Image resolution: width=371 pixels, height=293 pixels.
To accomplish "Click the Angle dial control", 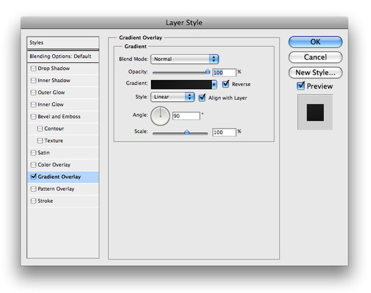I will coord(160,116).
